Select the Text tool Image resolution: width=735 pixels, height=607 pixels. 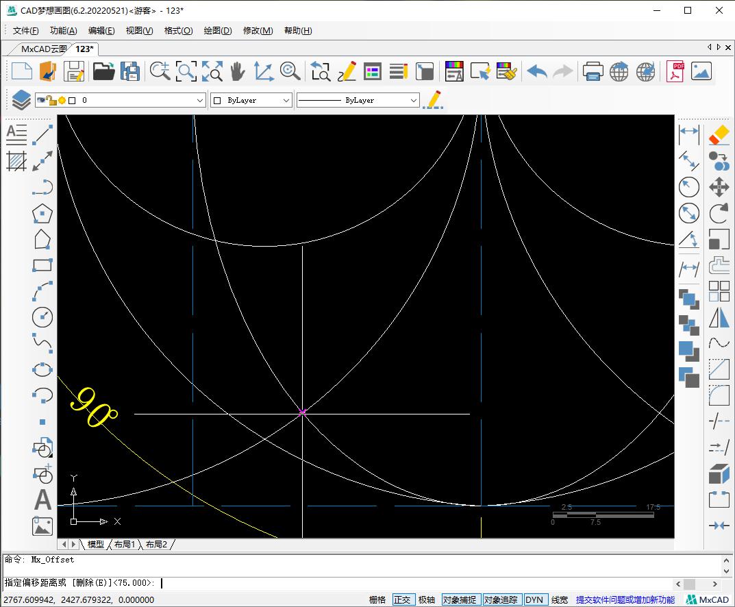pos(42,500)
